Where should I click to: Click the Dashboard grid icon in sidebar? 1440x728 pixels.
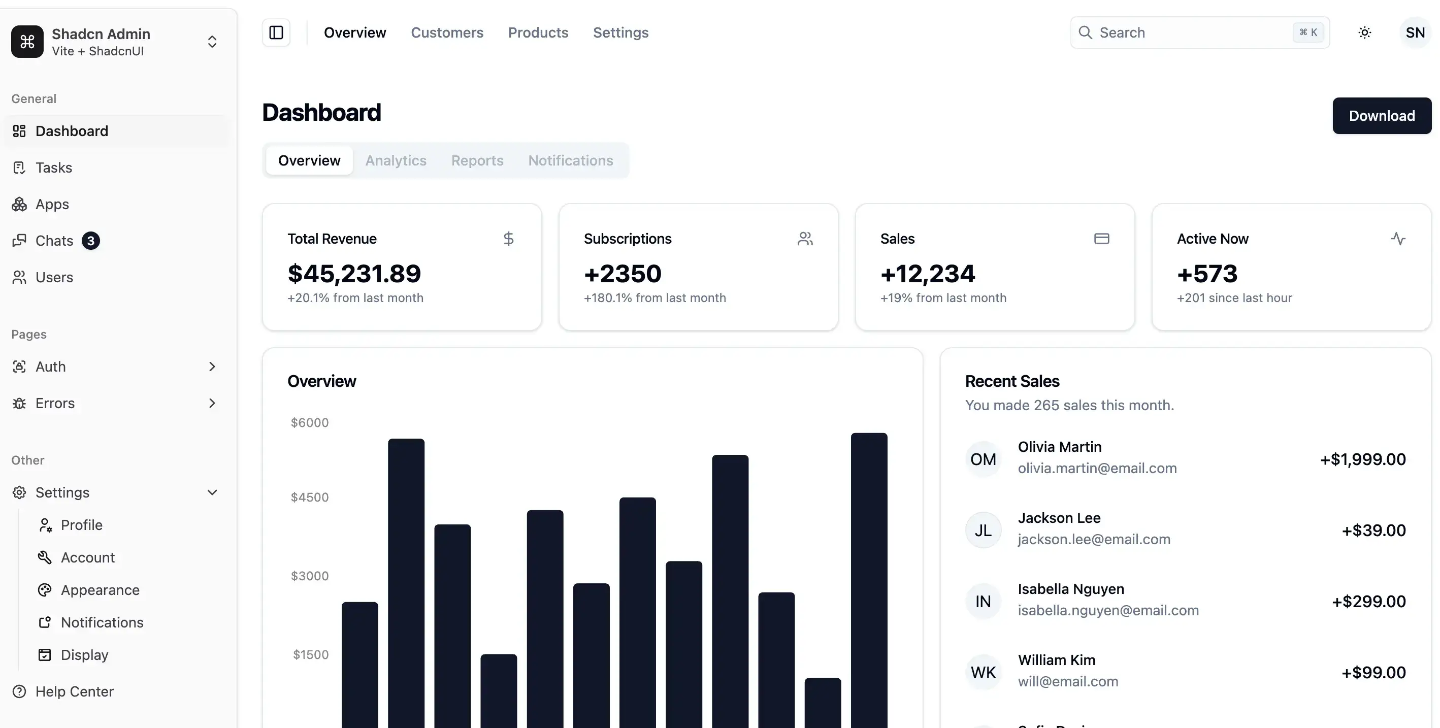click(19, 131)
